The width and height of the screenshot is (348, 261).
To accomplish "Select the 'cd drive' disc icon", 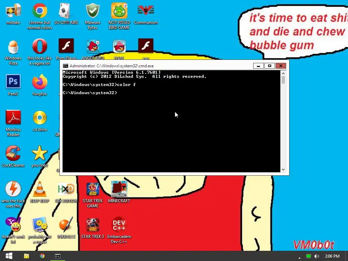I will coord(39,118).
